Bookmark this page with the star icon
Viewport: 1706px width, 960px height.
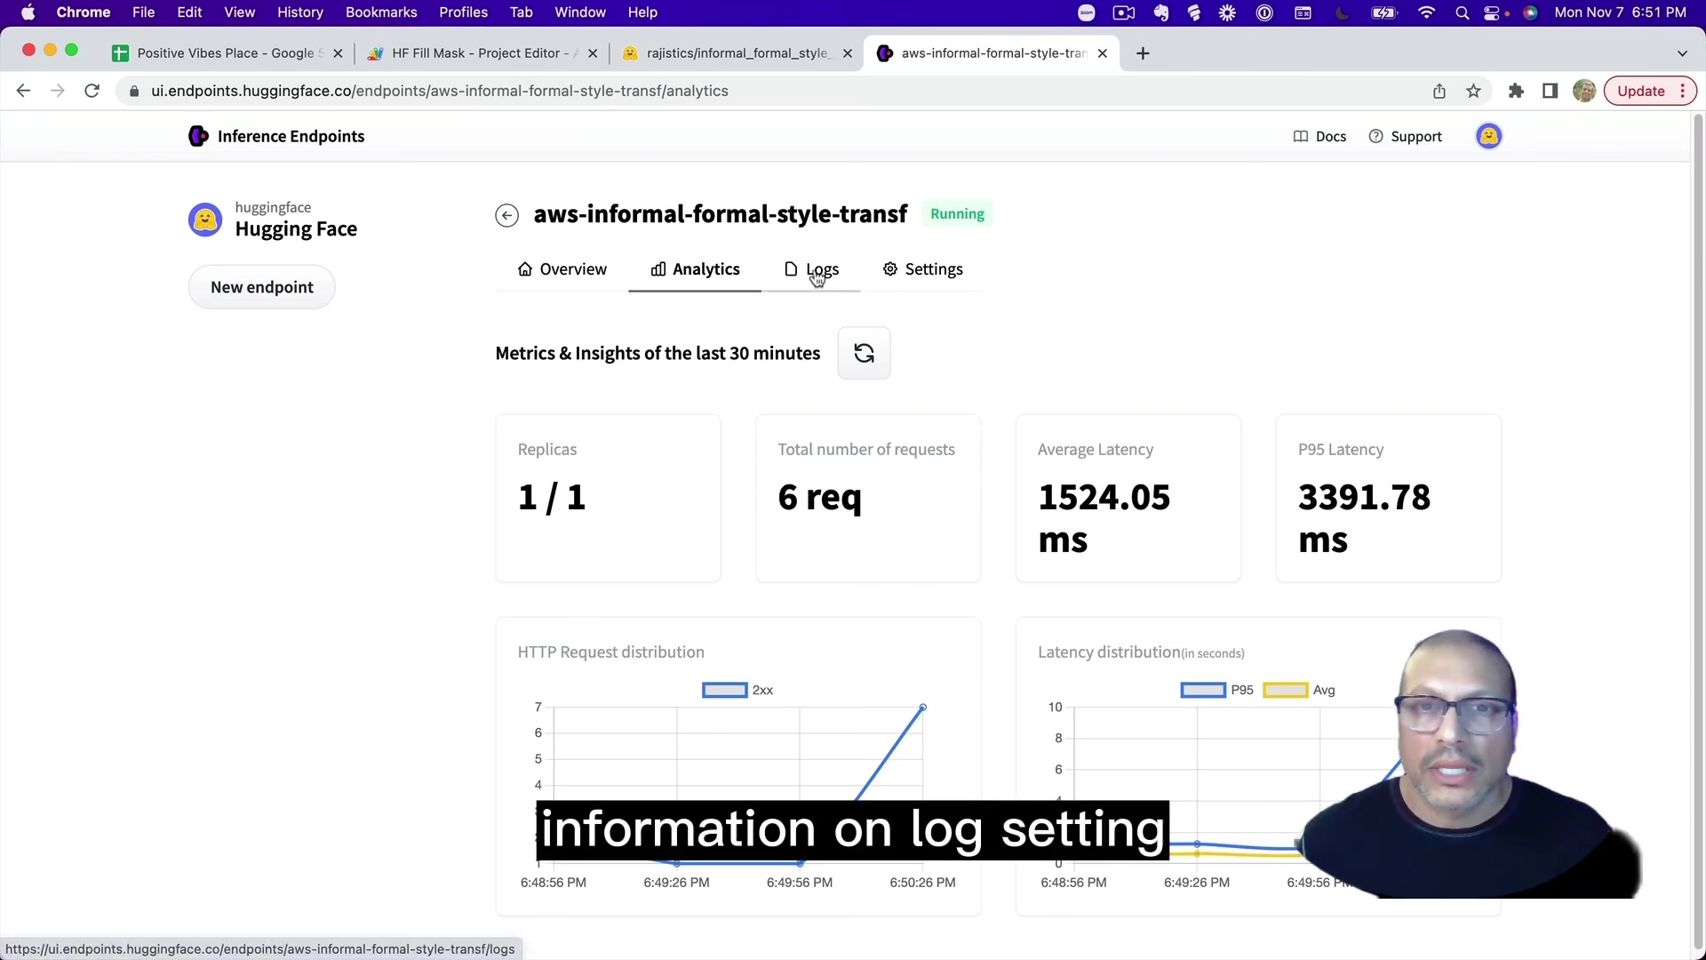pos(1473,91)
